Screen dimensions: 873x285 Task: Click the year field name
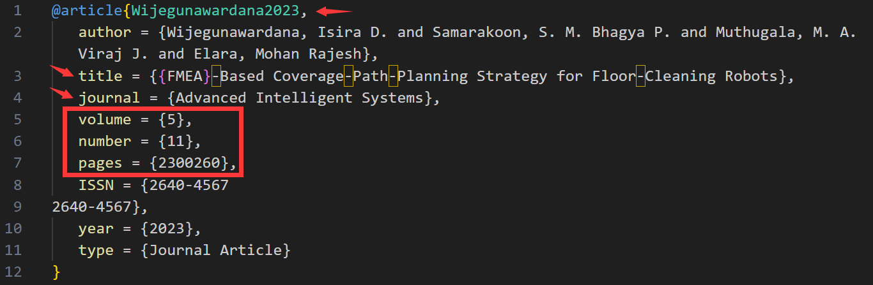click(x=96, y=228)
